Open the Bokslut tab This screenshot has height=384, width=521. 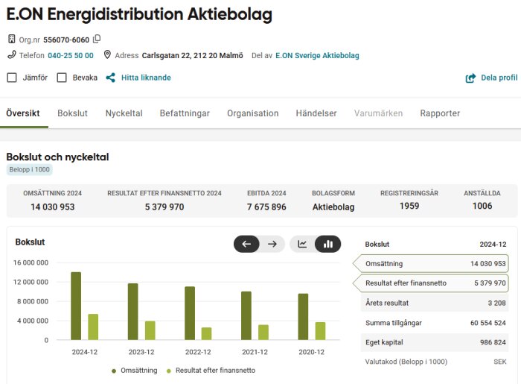tap(72, 113)
